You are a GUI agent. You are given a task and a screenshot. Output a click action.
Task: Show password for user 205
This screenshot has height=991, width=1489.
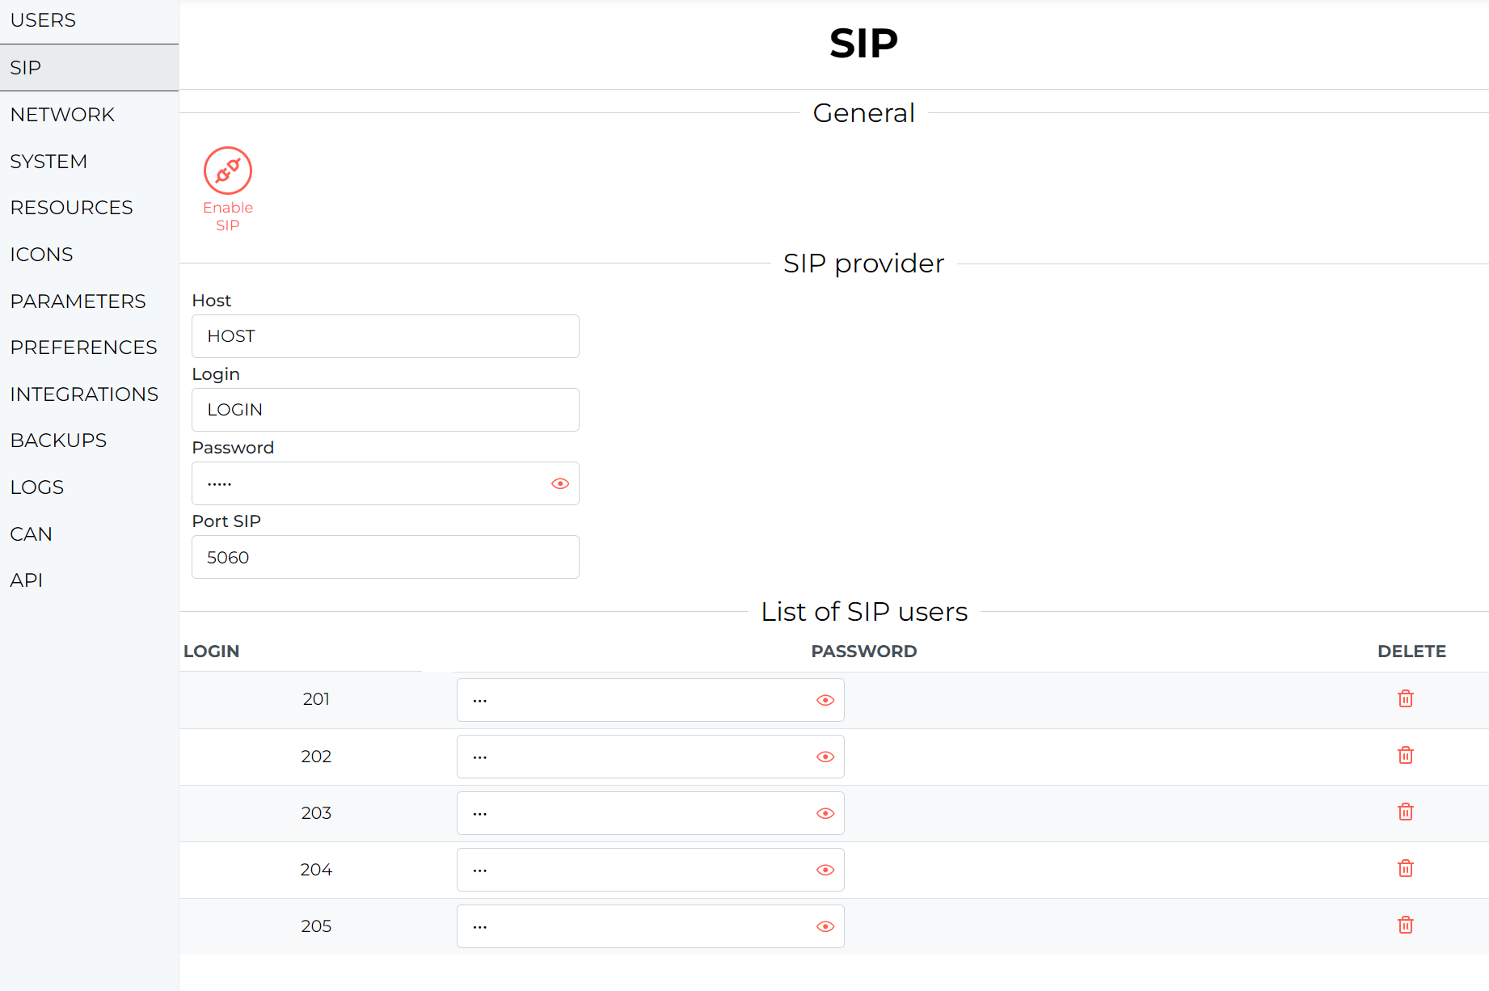(825, 926)
